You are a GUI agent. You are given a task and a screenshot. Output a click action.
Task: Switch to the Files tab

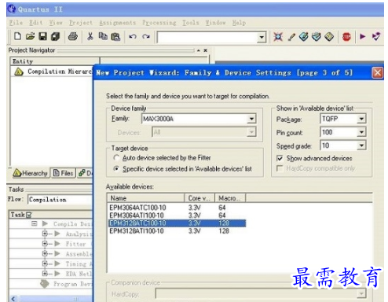click(x=63, y=173)
